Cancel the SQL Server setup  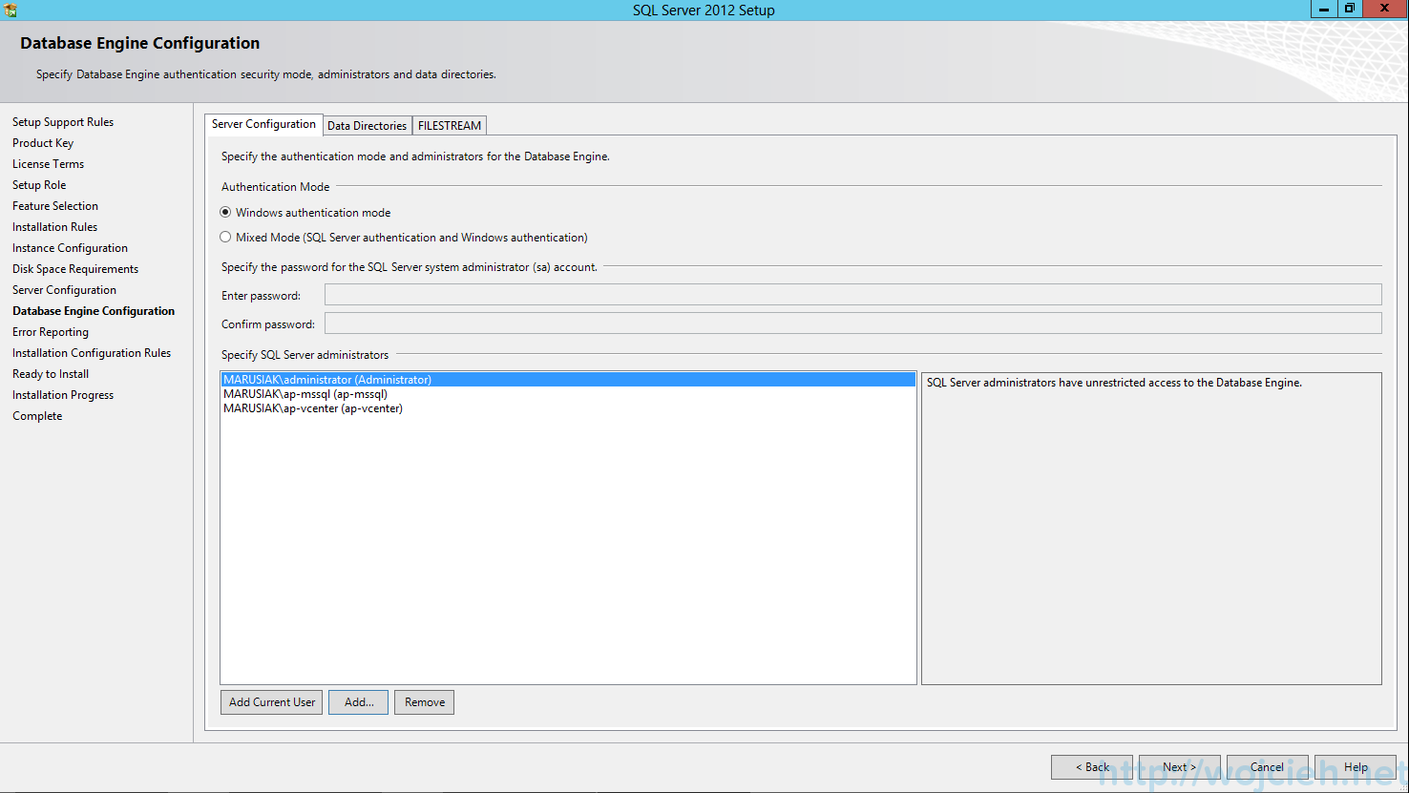coord(1268,767)
